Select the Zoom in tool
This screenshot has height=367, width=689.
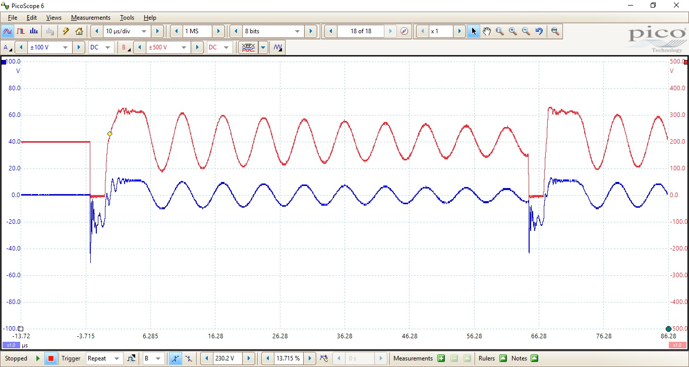pos(513,31)
